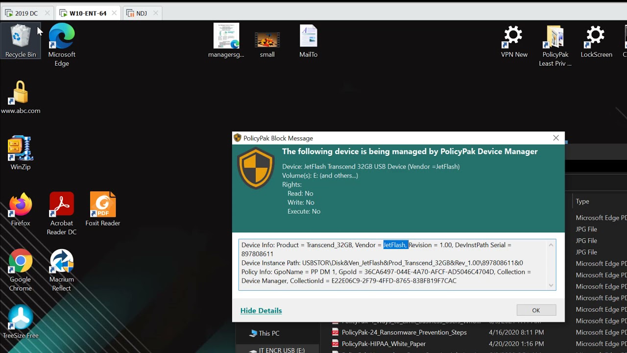
Task: Close the PolicyPak Block Message dialog
Action: click(556, 138)
